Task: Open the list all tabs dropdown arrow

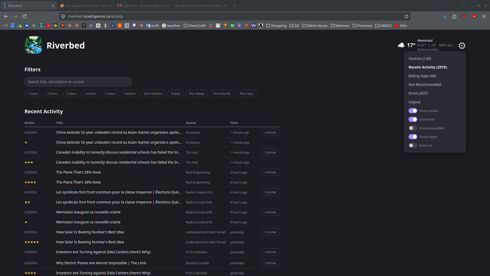Action: coord(463,6)
